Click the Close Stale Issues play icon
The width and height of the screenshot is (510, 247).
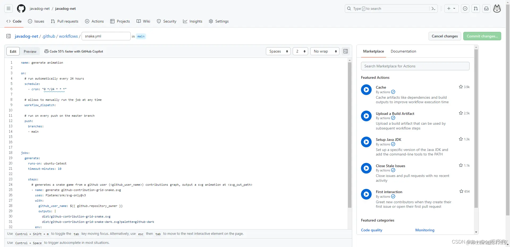pos(366,168)
